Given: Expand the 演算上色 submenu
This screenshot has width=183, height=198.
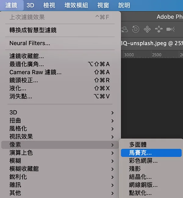Looking at the screenshot, I should [x=60, y=153].
